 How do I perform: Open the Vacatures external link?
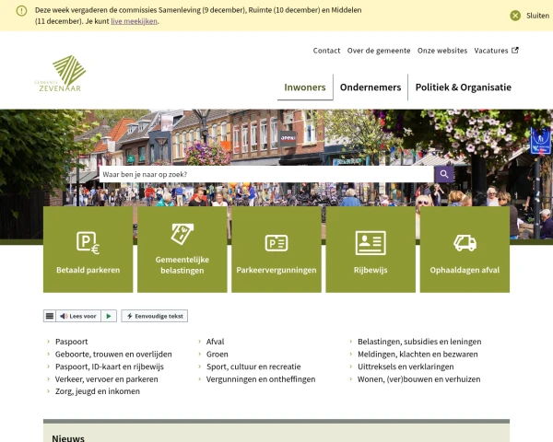(496, 51)
